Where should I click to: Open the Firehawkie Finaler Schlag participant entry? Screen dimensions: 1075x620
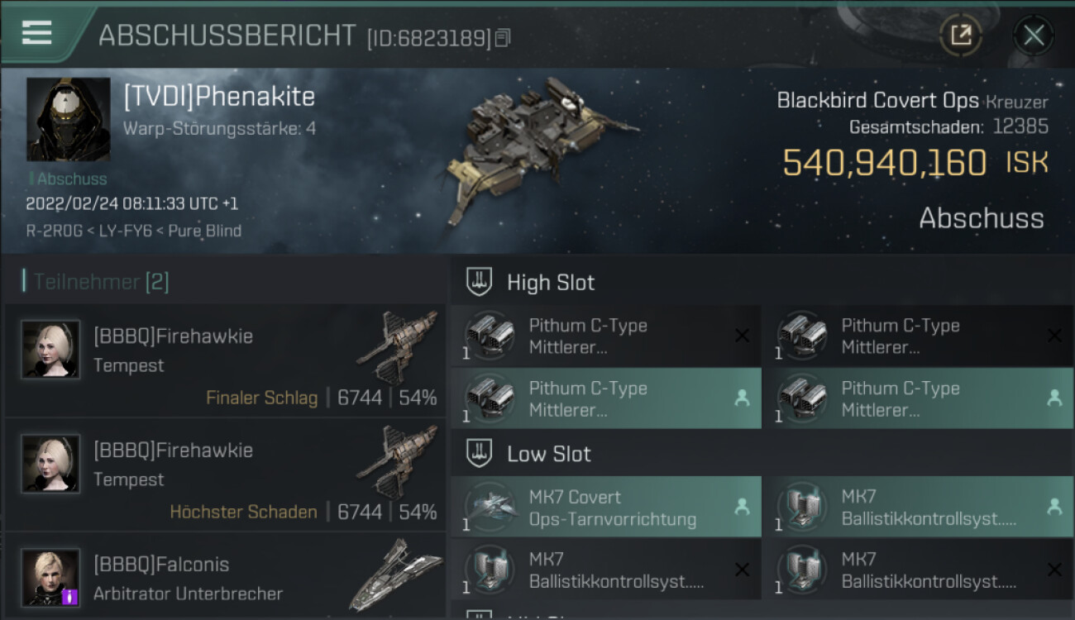tap(225, 360)
